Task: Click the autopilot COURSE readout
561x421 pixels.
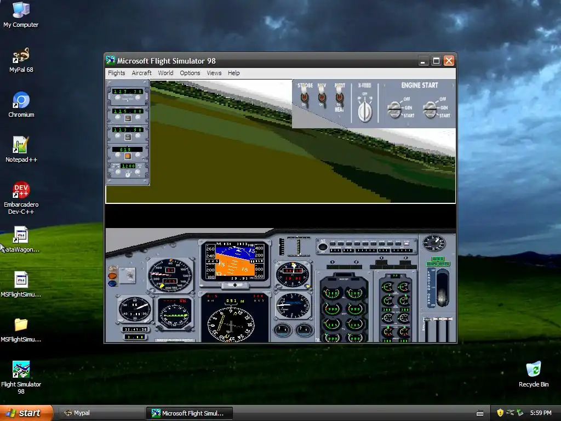Action: [336, 250]
